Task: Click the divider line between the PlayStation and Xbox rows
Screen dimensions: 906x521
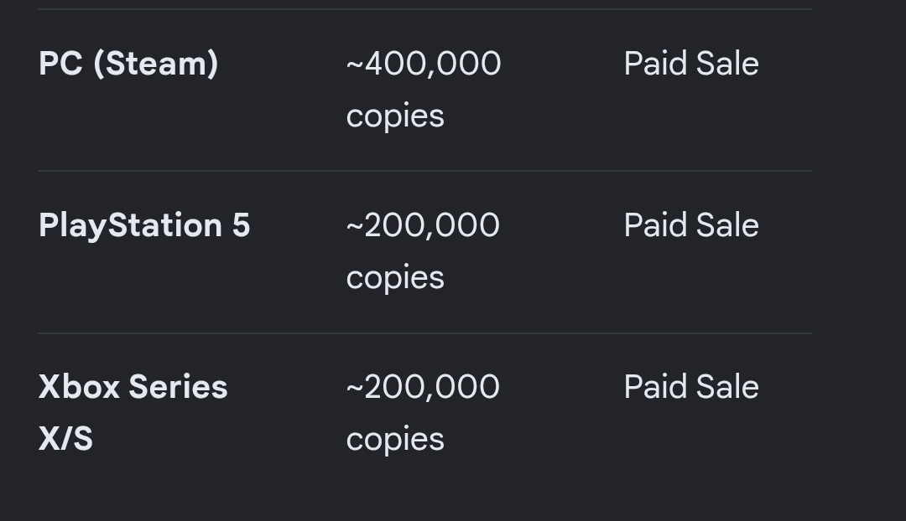Action: (x=424, y=333)
